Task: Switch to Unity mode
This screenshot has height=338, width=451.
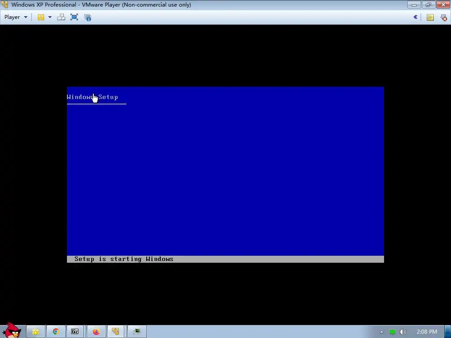Action: [x=88, y=17]
